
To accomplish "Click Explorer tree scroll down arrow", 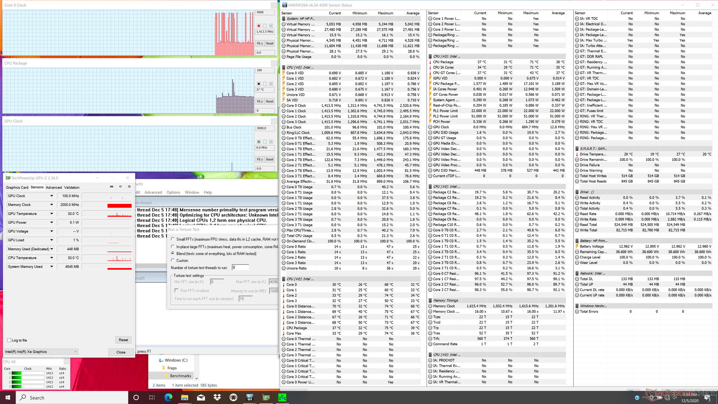I will point(197,378).
